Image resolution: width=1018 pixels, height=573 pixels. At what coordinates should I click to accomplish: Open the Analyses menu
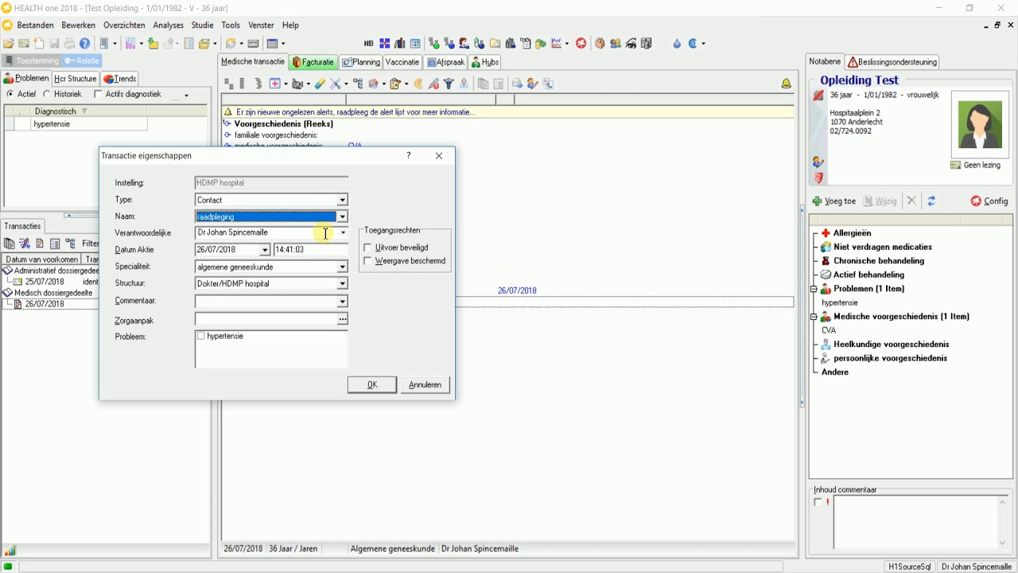(x=169, y=25)
